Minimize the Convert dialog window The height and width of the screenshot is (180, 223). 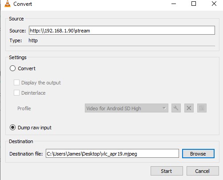[x=174, y=4]
